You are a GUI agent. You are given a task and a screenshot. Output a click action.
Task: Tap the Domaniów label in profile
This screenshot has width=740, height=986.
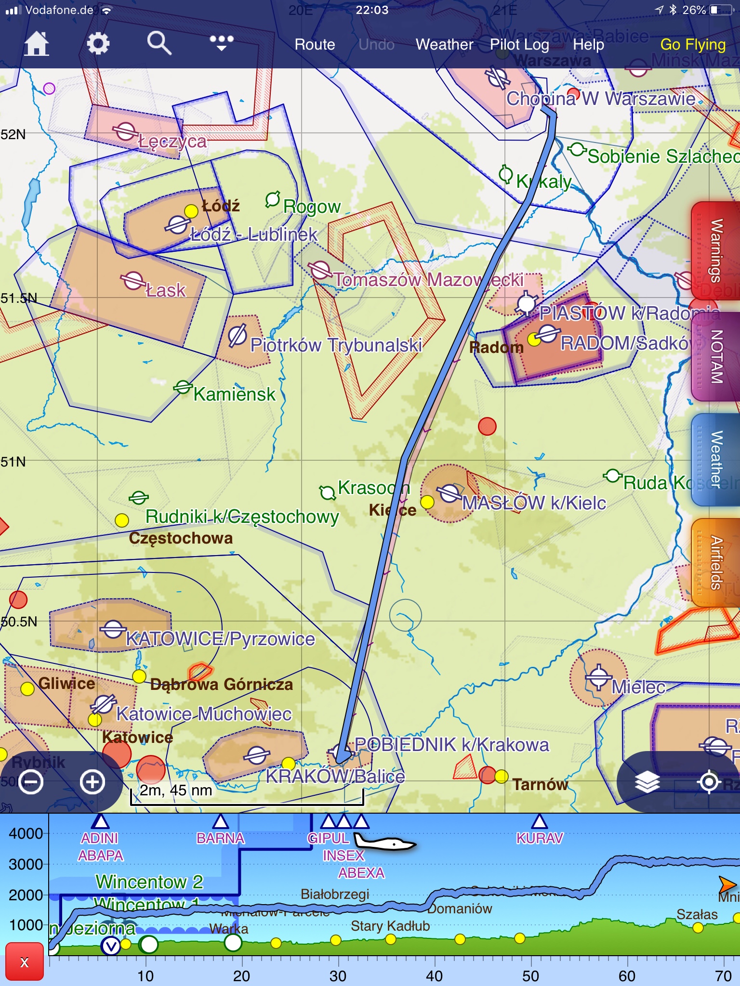(x=460, y=908)
